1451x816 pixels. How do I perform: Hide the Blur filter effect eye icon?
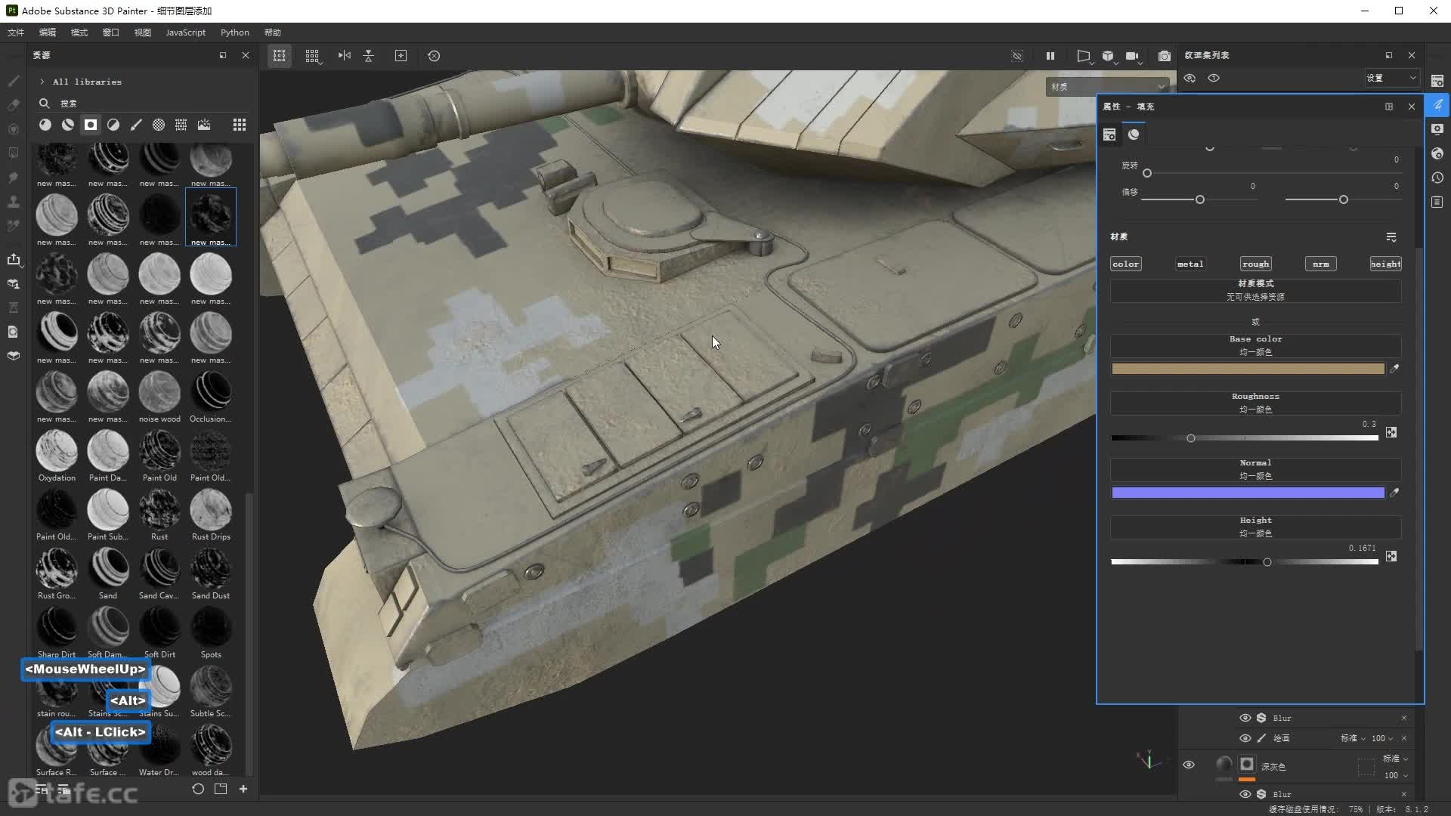(1245, 718)
